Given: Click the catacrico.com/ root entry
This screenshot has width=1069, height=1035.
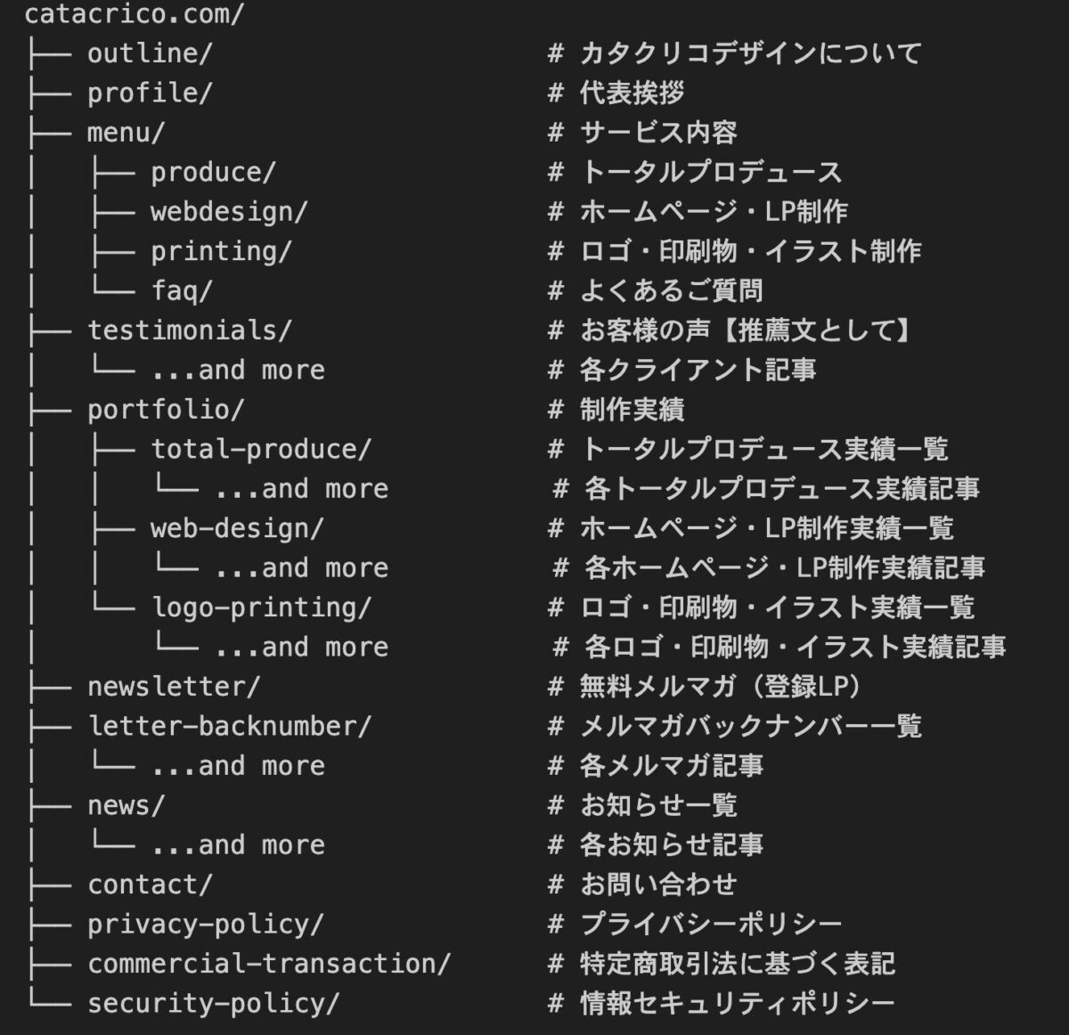Looking at the screenshot, I should pos(134,14).
